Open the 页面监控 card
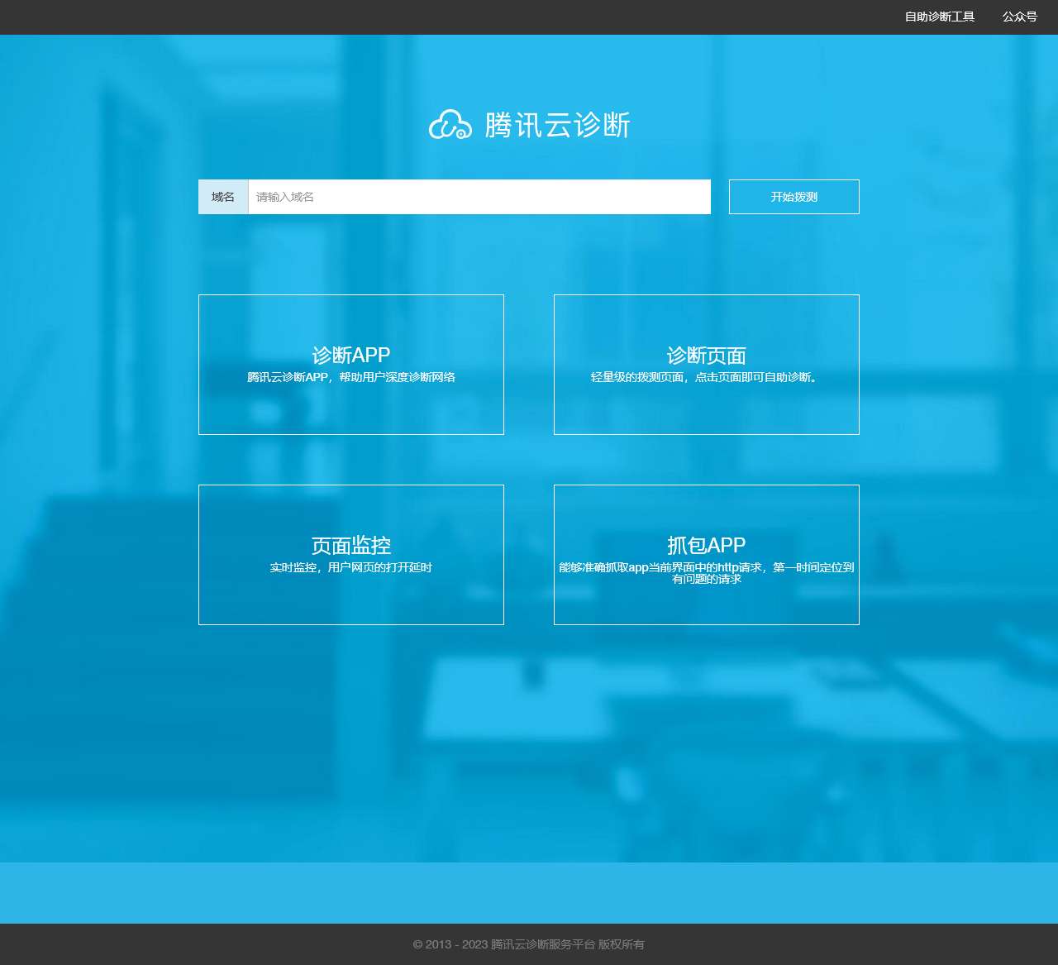Image resolution: width=1058 pixels, height=965 pixels. pos(351,555)
